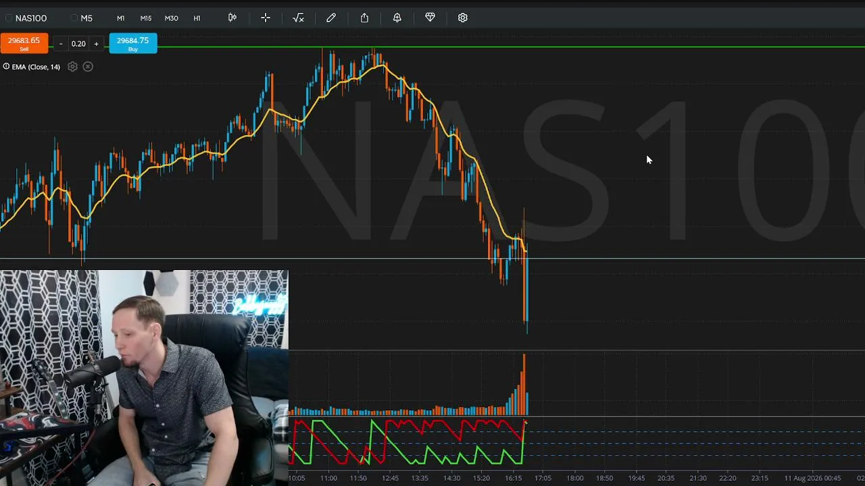Screen dimensions: 865x486
Task: Click the 18:00 time axis label
Action: click(x=574, y=479)
